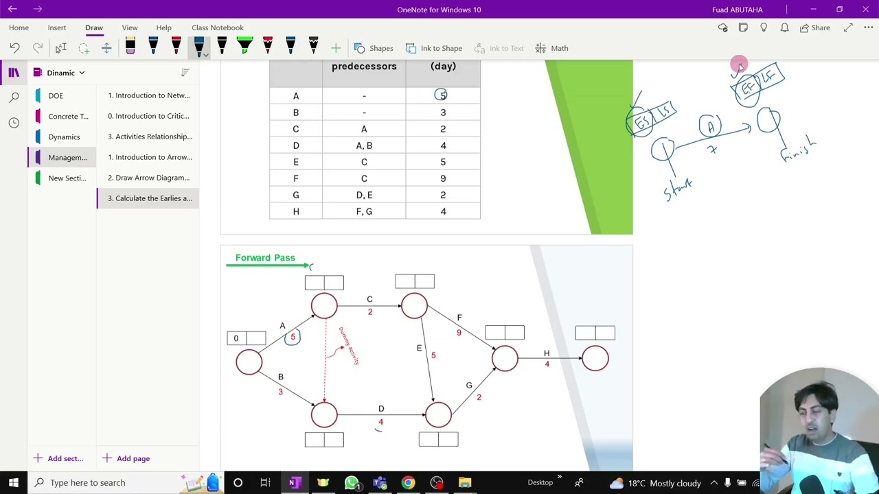Open options dropdown of the selected blue pen
879x494 pixels.
point(205,54)
